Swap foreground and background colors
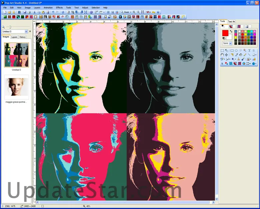Screen dimensions: 260x209 click(231, 31)
